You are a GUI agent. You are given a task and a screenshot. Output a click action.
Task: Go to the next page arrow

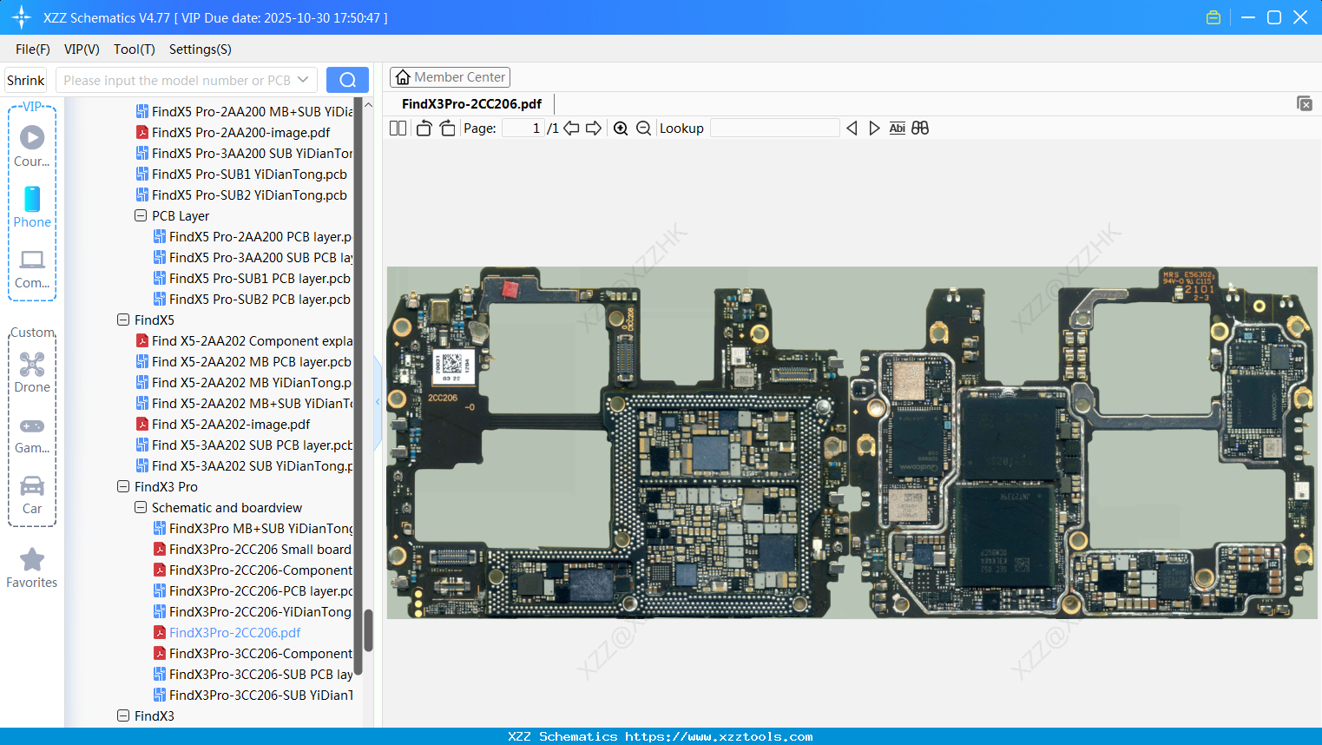pos(594,129)
